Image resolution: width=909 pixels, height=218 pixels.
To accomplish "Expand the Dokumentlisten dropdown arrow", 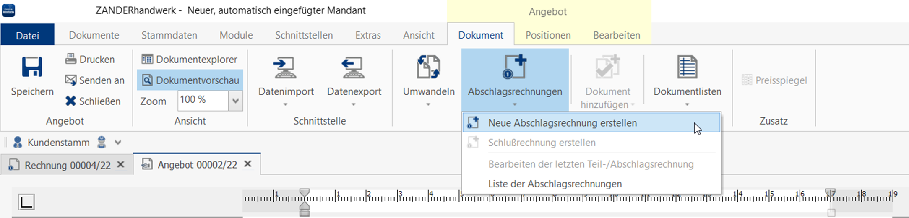I will tap(687, 104).
